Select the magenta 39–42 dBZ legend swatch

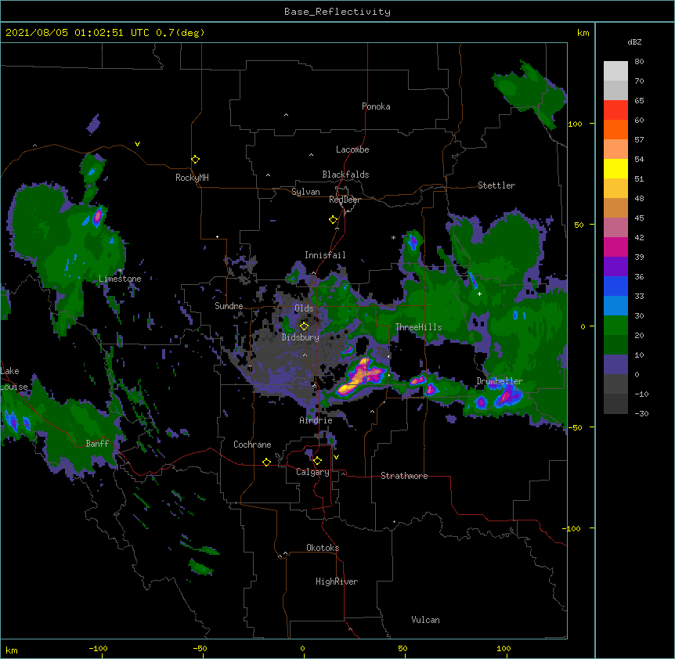click(x=615, y=247)
